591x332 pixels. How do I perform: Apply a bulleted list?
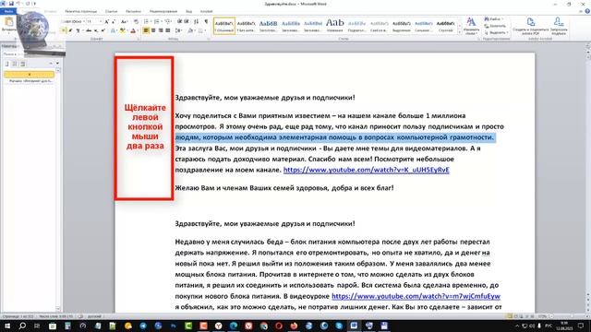[x=147, y=21]
